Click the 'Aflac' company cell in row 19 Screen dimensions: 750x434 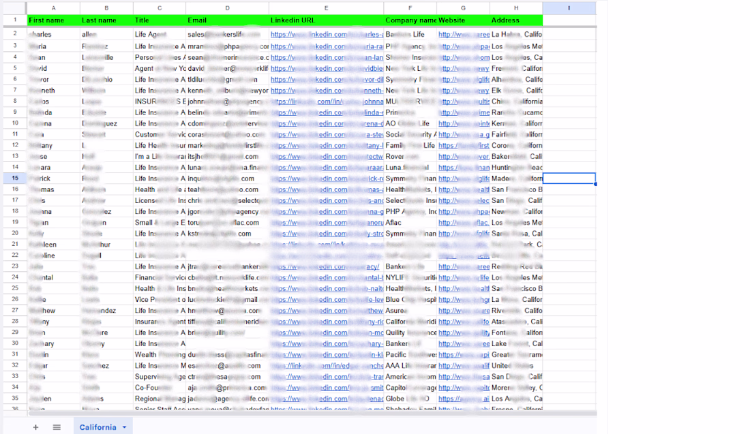pyautogui.click(x=410, y=223)
